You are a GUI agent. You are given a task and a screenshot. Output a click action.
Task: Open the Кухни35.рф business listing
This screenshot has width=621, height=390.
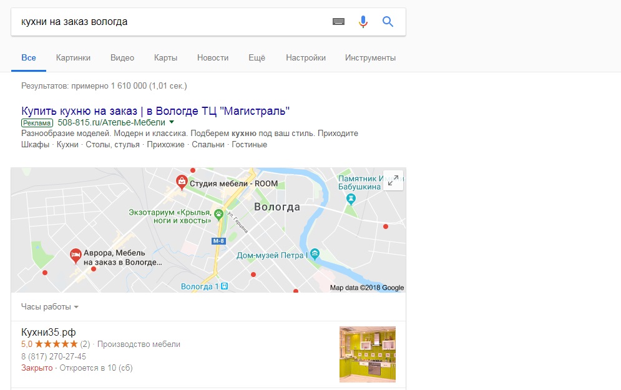click(48, 332)
